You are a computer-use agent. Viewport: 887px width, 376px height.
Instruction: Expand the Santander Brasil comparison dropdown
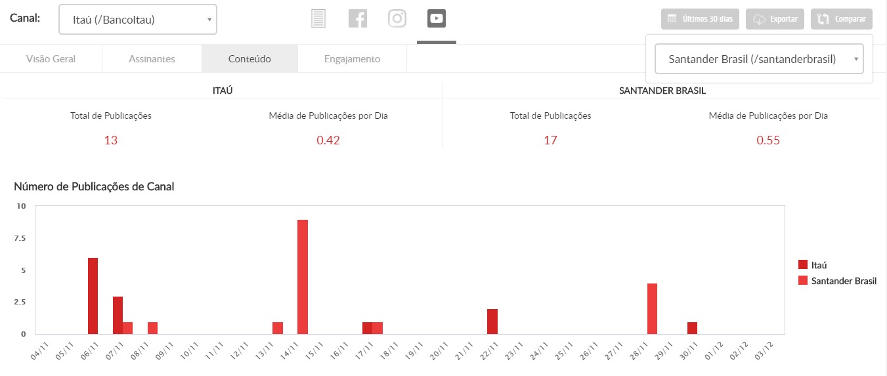759,59
